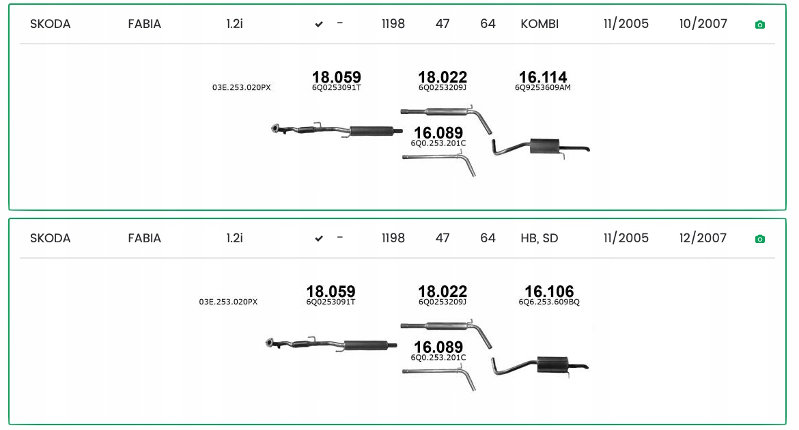
Task: Select the HB, SD body type label
Action: (x=539, y=238)
